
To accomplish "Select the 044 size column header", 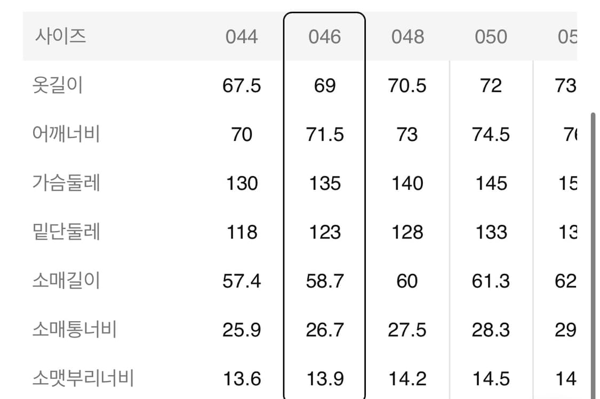I will click(242, 37).
